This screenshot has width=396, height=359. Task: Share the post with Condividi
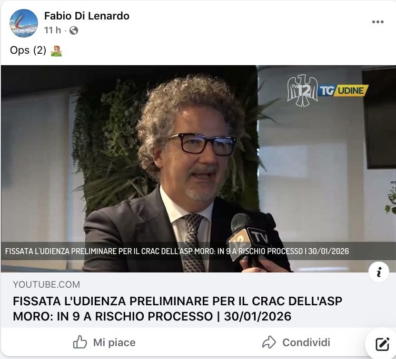tap(296, 342)
